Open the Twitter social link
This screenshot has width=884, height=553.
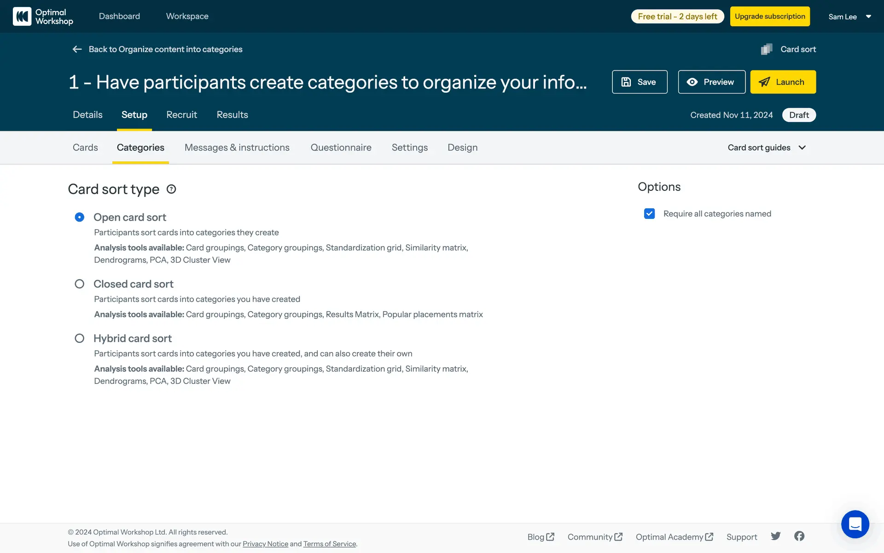[776, 536]
